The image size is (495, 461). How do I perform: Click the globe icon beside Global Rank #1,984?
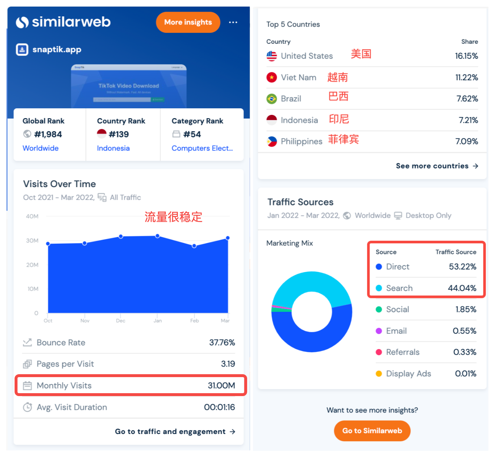click(27, 134)
